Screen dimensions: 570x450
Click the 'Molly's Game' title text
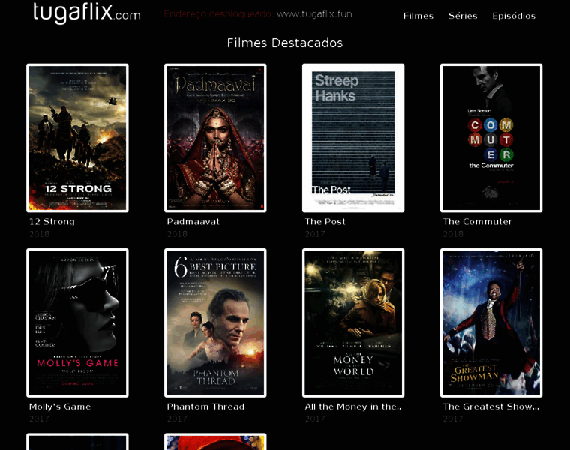60,406
